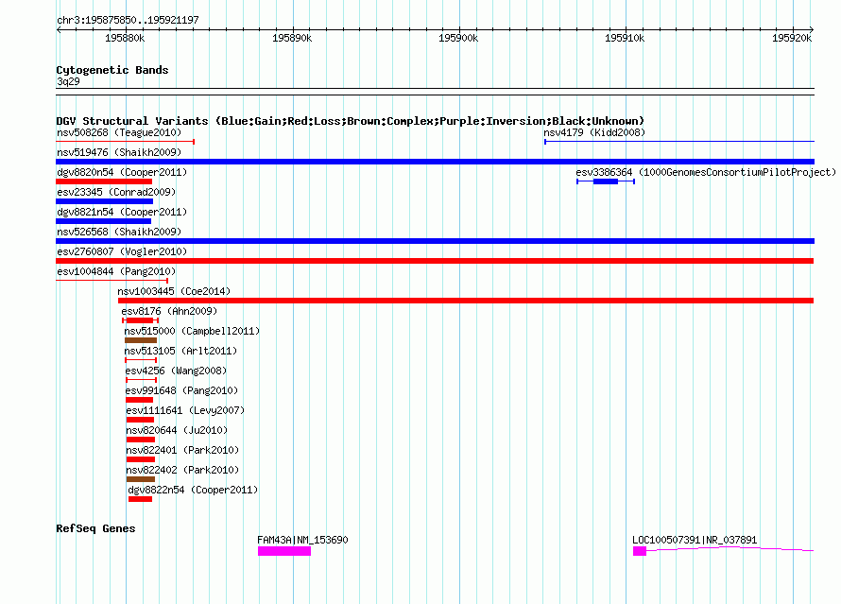Screen dimensions: 841x604
Task: Open the esv3386364 1000GenomesConsortiumPilotProject label
Action: point(706,172)
